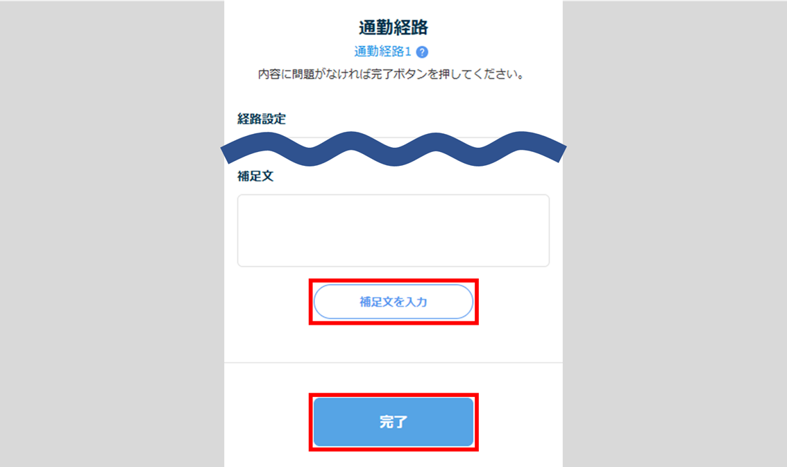Screen dimensions: 787x467
Task: Click the 経路設定 section label
Action: click(x=262, y=119)
